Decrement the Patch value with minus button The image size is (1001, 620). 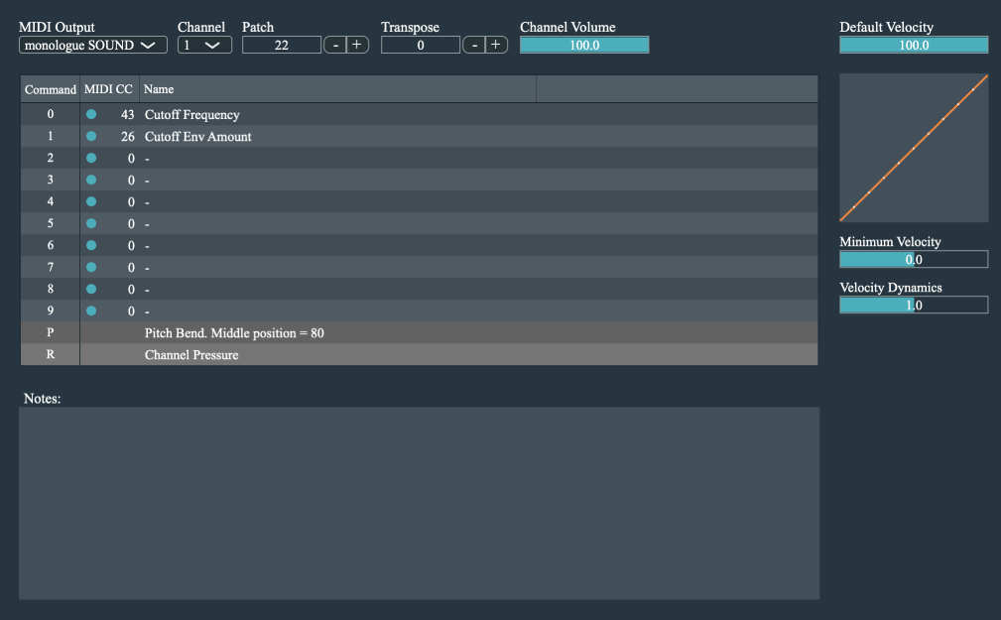(x=334, y=44)
